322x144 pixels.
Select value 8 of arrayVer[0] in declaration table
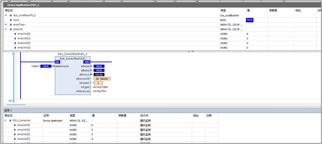247,34
